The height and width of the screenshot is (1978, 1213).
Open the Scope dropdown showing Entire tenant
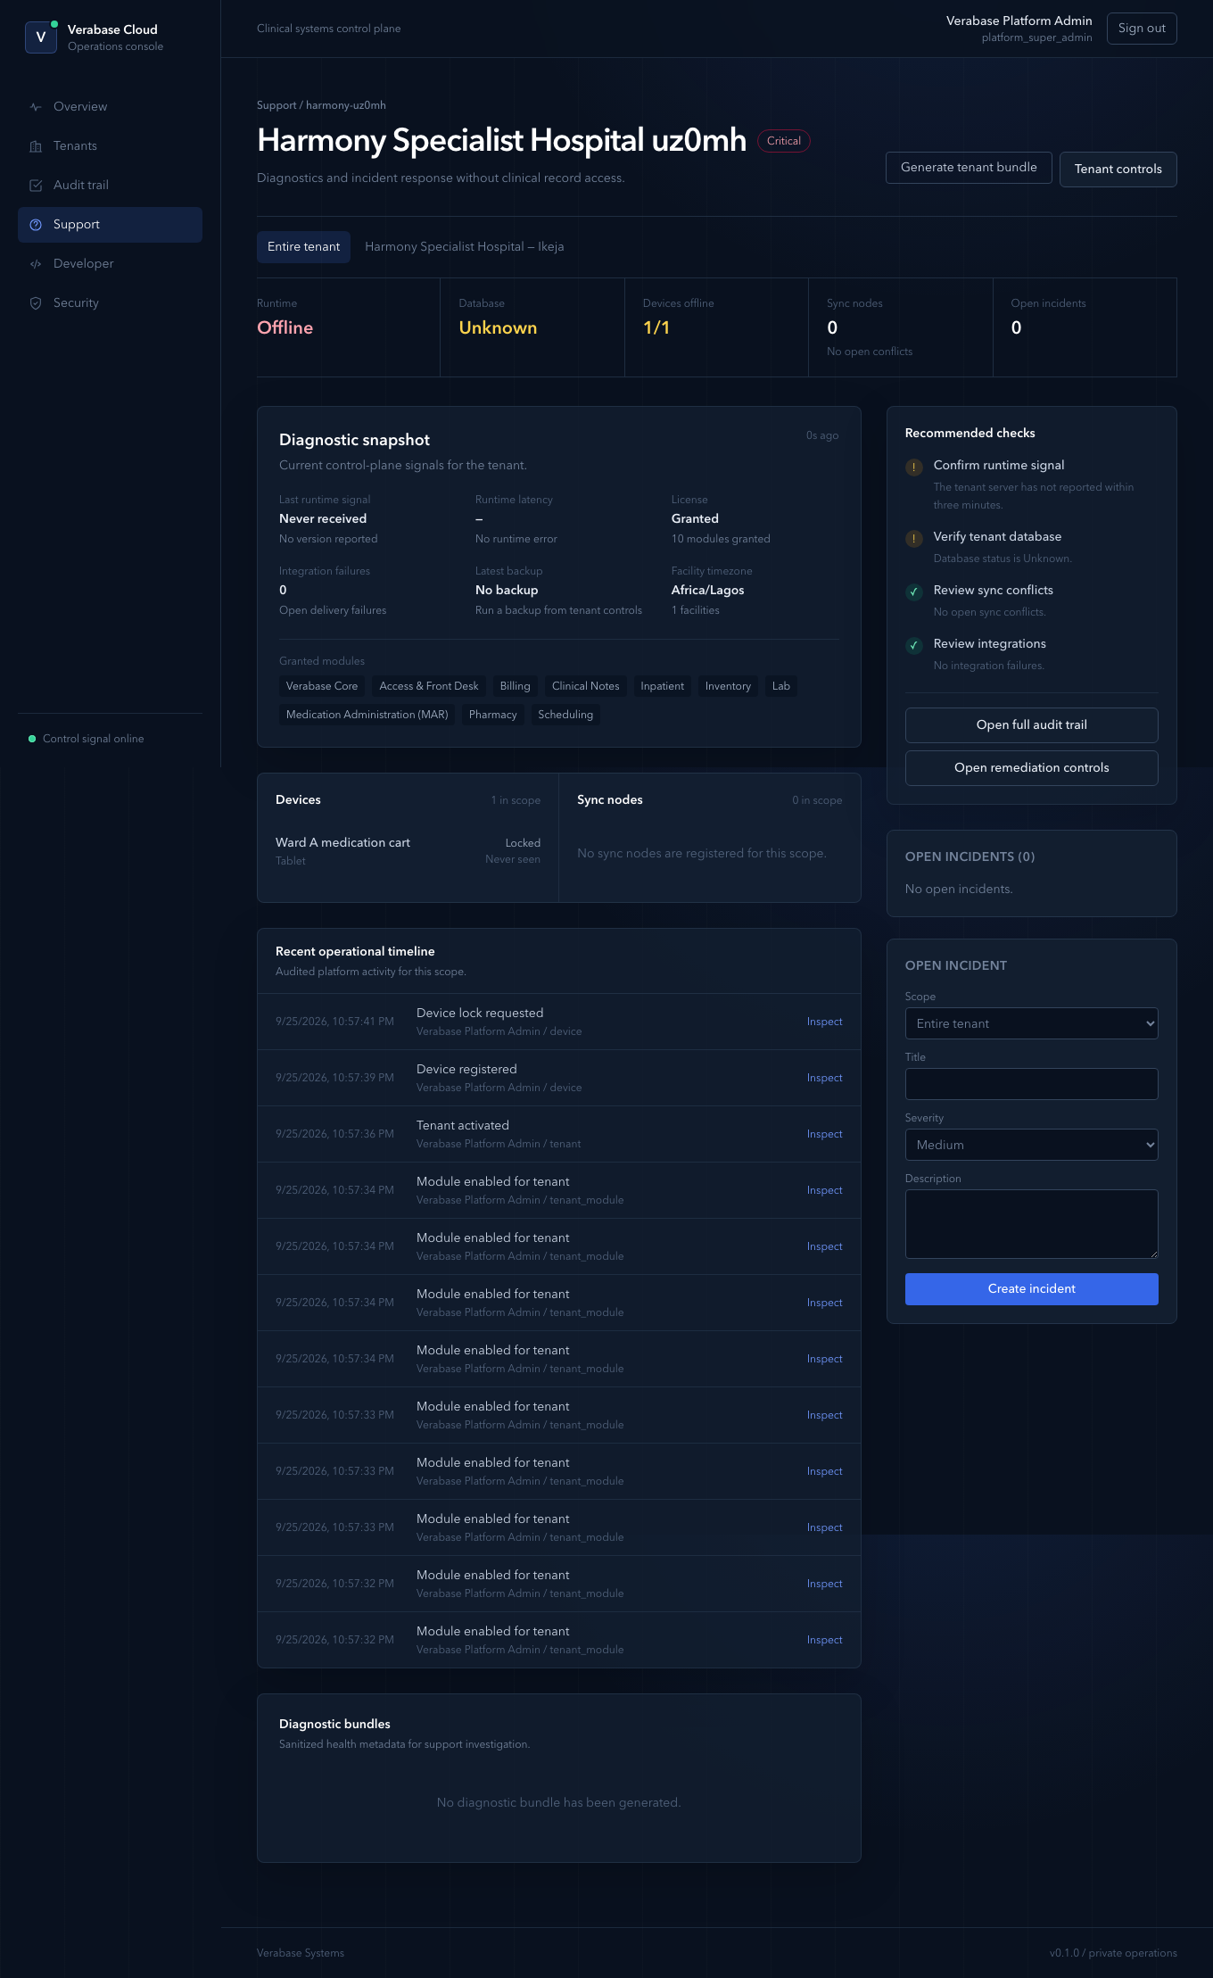tap(1031, 1023)
